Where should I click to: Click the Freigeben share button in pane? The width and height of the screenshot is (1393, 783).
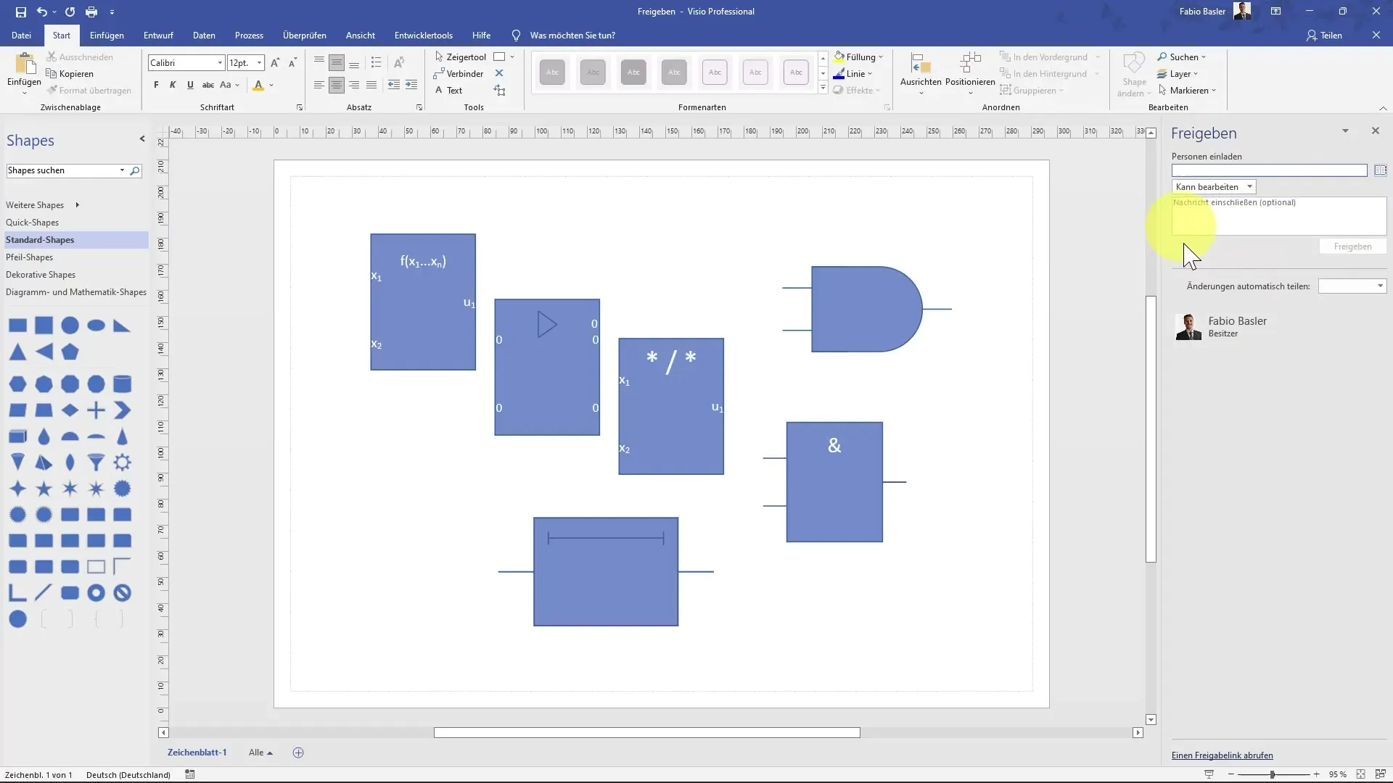pos(1352,246)
